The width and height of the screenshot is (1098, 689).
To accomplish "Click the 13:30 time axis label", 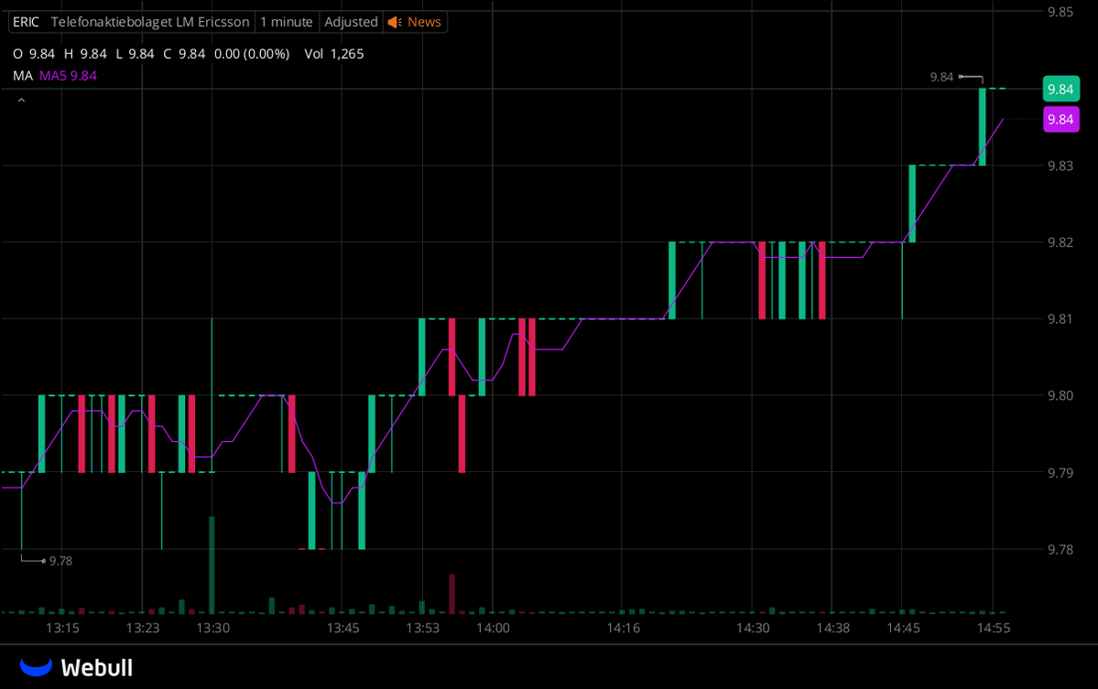I will (x=212, y=628).
